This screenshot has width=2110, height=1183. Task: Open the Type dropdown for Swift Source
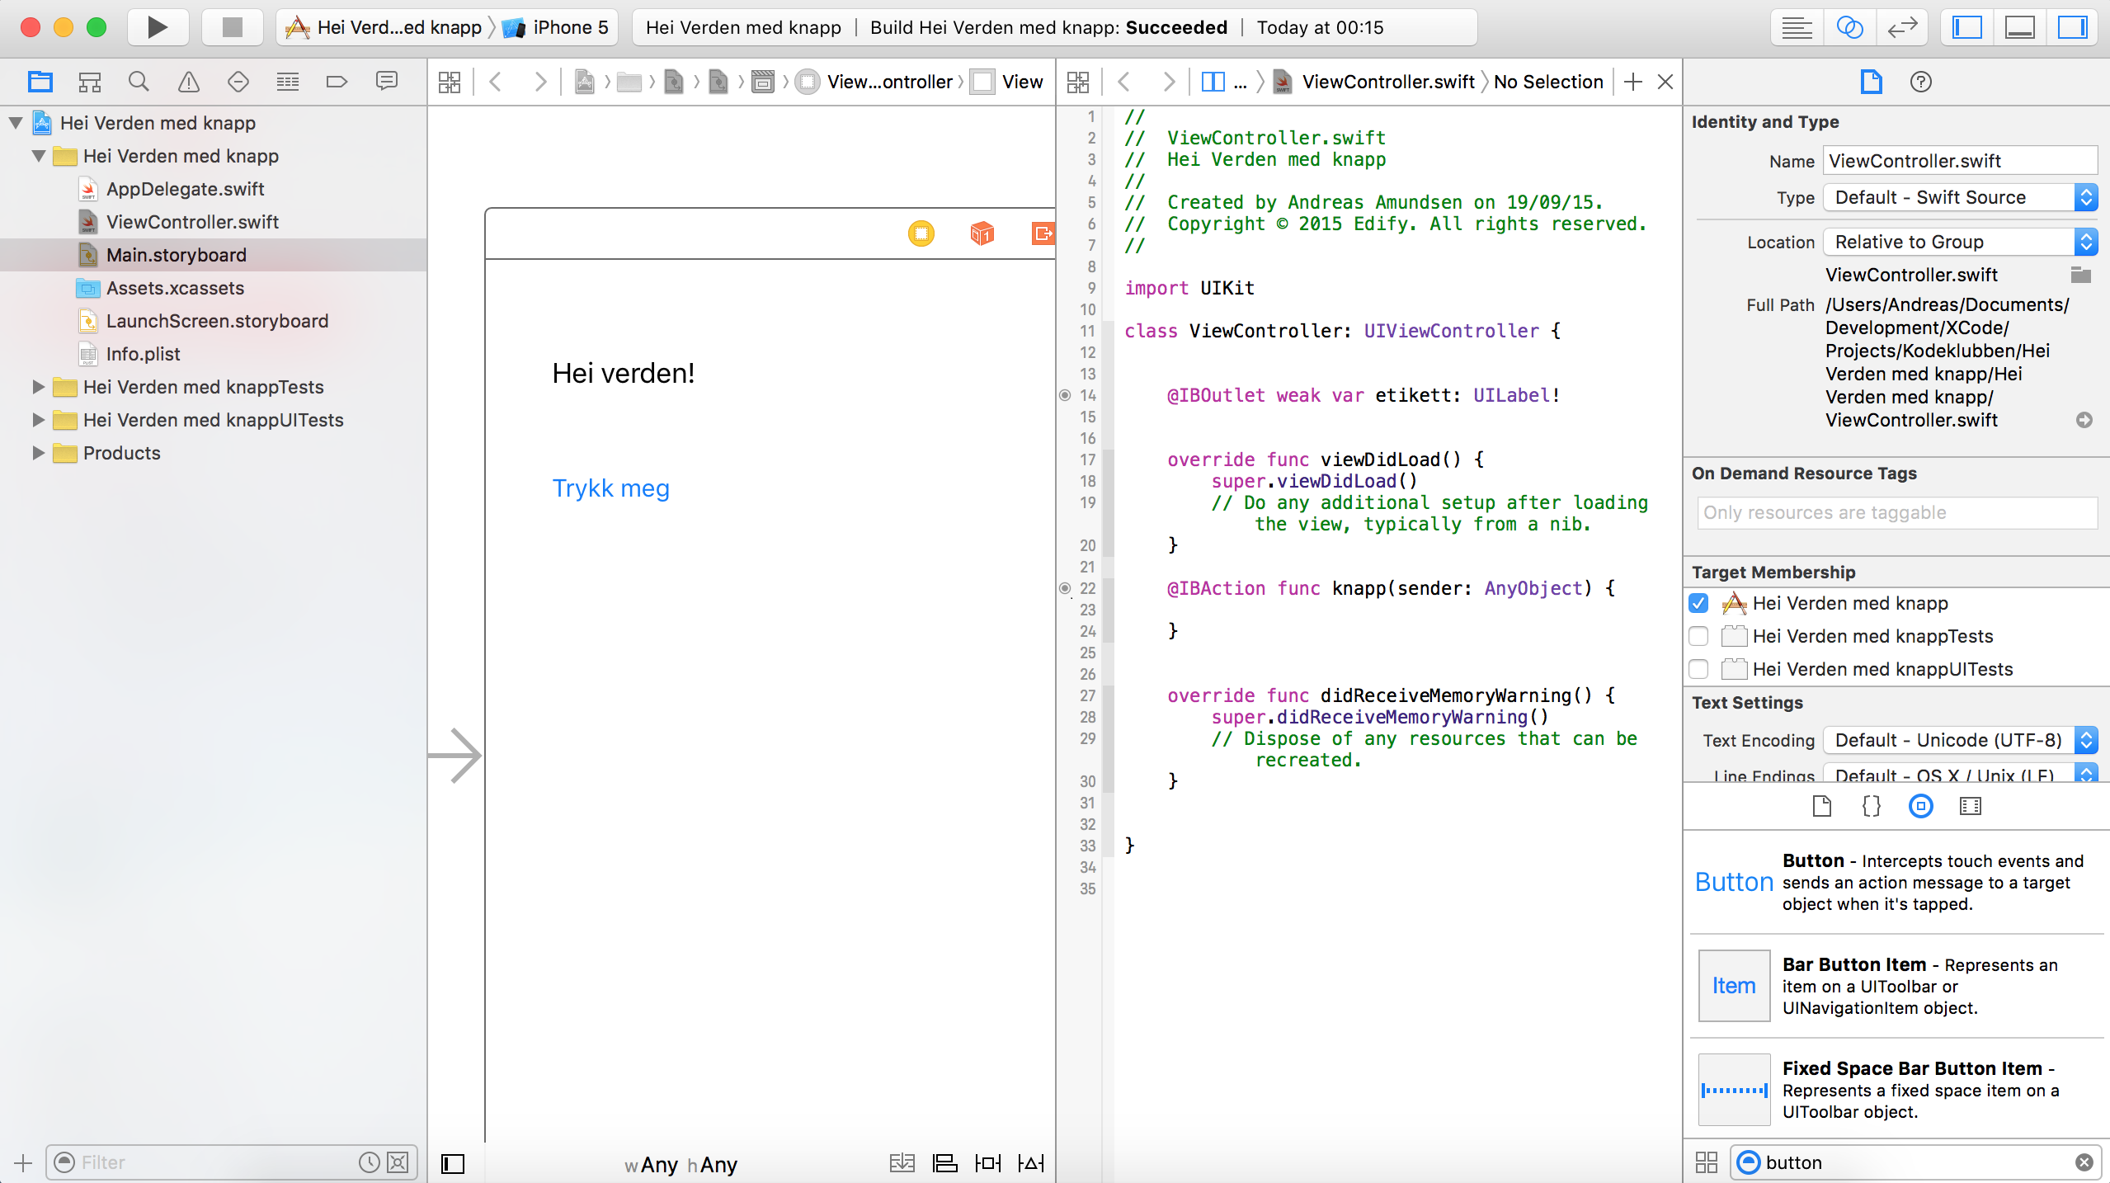point(1959,197)
